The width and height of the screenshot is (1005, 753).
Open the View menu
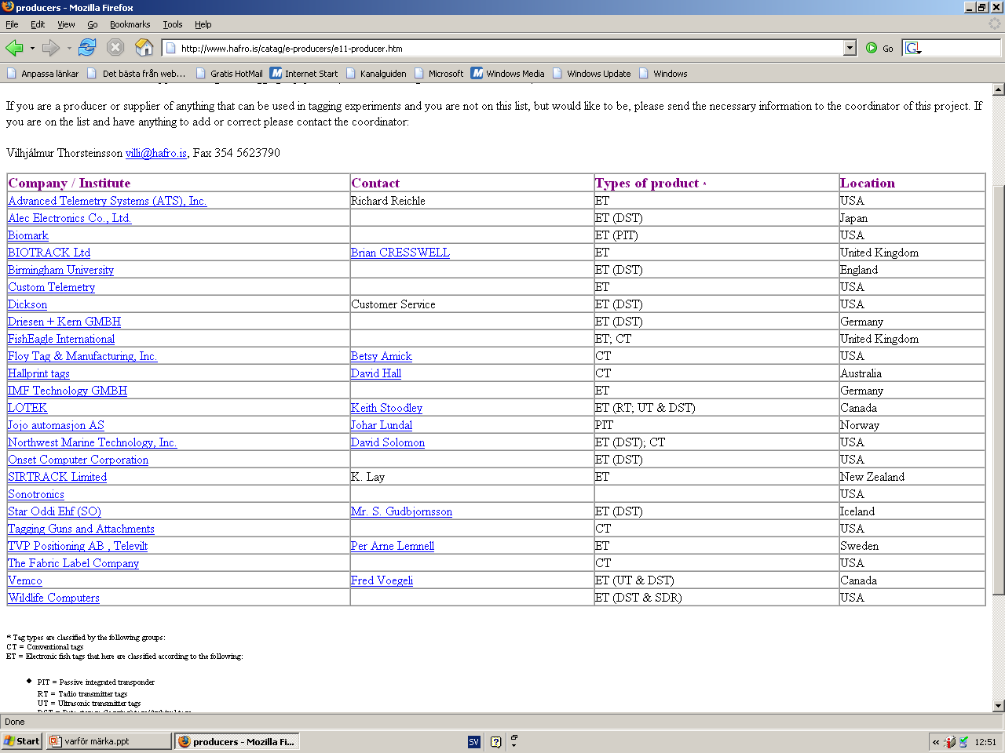66,24
